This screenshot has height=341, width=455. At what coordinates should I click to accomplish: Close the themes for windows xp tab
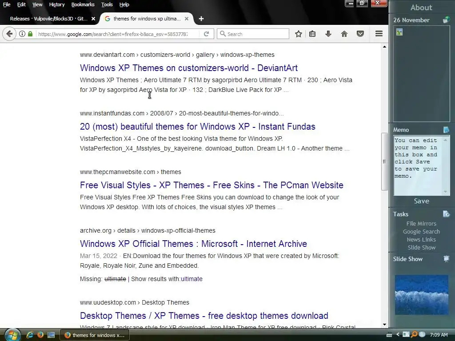187,19
